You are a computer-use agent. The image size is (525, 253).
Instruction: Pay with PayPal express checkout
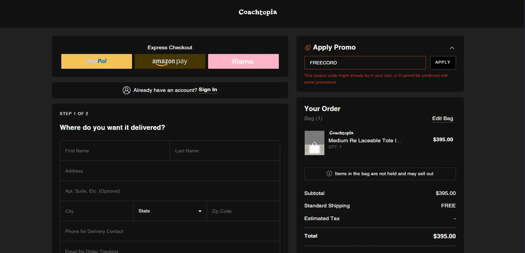(x=97, y=61)
